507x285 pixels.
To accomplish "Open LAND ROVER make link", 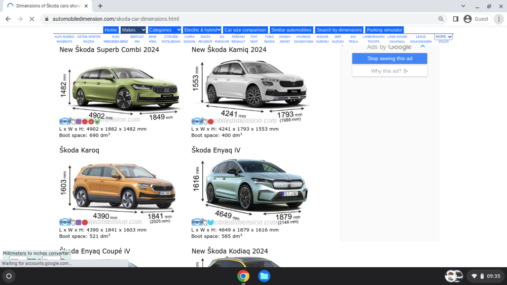I will [x=397, y=37].
